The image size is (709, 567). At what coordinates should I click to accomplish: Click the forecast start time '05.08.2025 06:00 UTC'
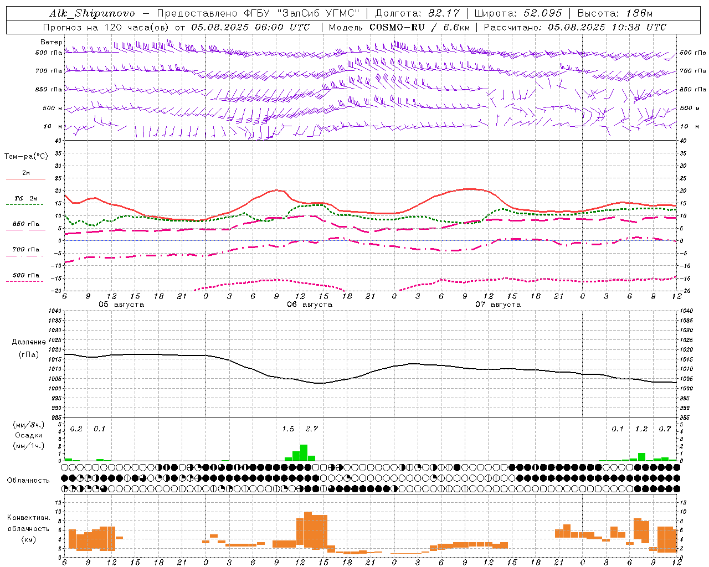pos(250,27)
